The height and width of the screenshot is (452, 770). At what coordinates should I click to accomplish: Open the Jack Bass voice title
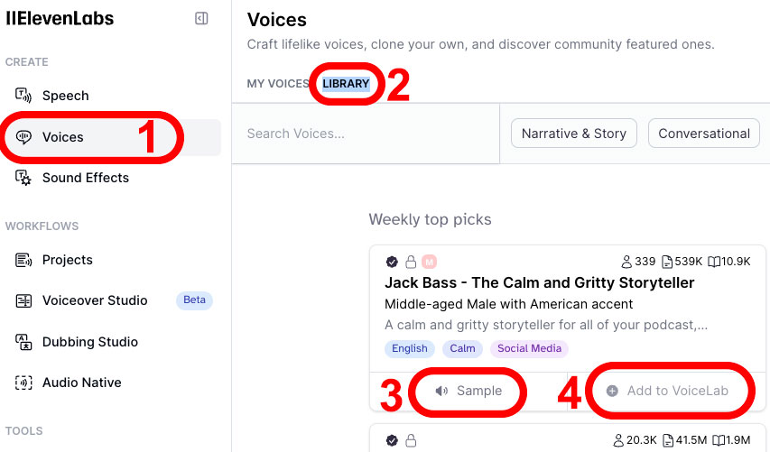tap(539, 282)
